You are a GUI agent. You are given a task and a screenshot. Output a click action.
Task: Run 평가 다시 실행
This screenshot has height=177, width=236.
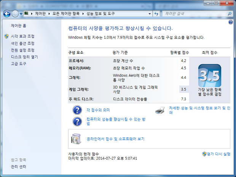pos(218,154)
